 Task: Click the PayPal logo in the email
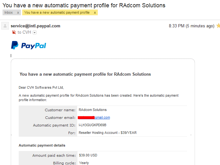coord(29,45)
